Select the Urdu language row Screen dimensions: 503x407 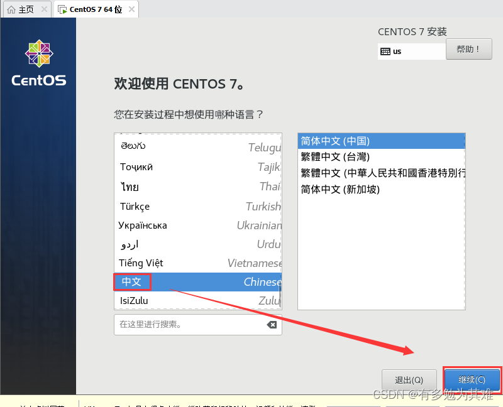(197, 244)
